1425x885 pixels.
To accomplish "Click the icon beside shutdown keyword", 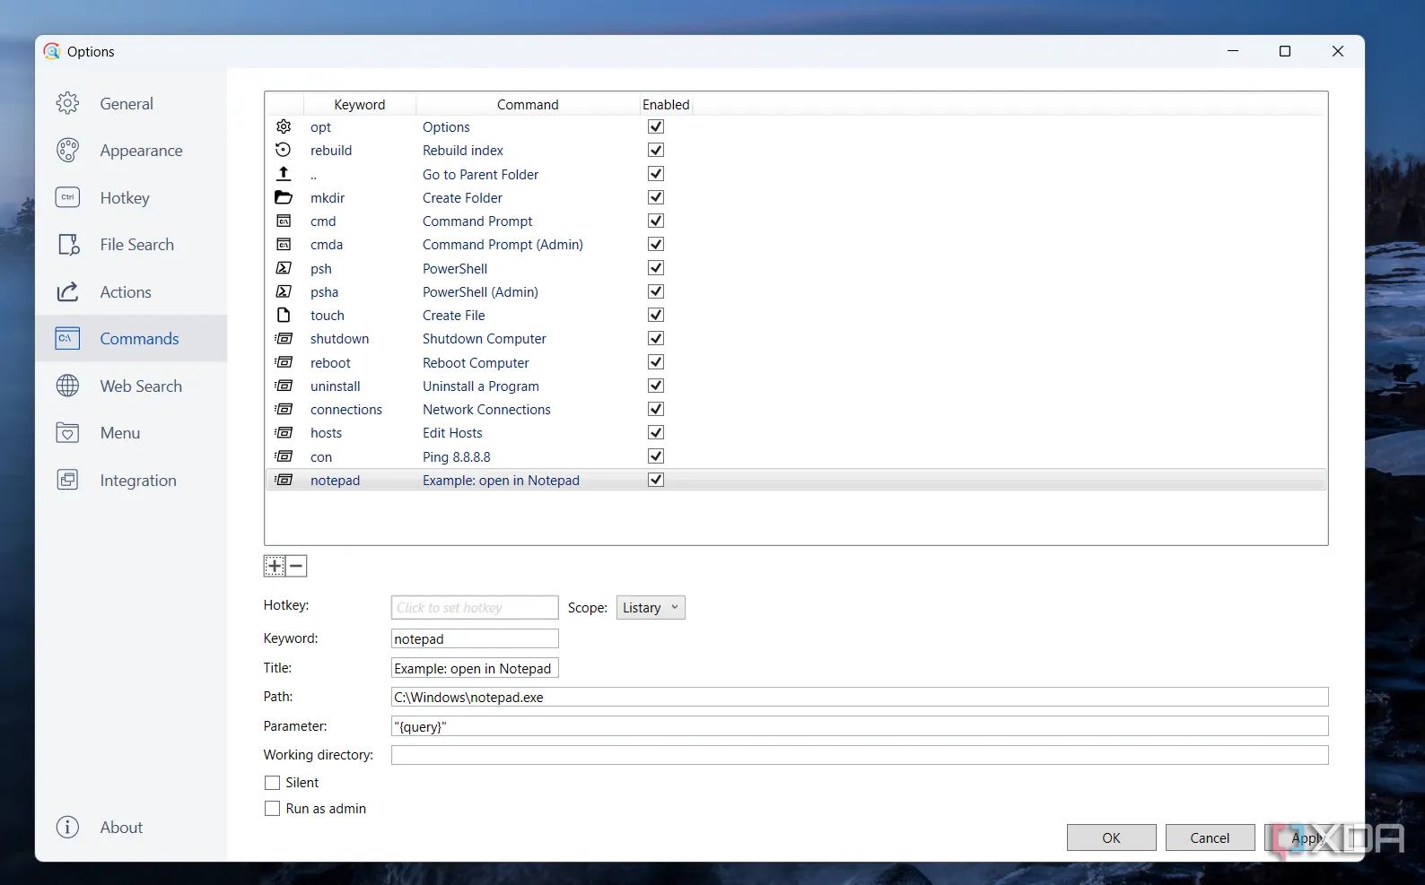I will pyautogui.click(x=284, y=338).
